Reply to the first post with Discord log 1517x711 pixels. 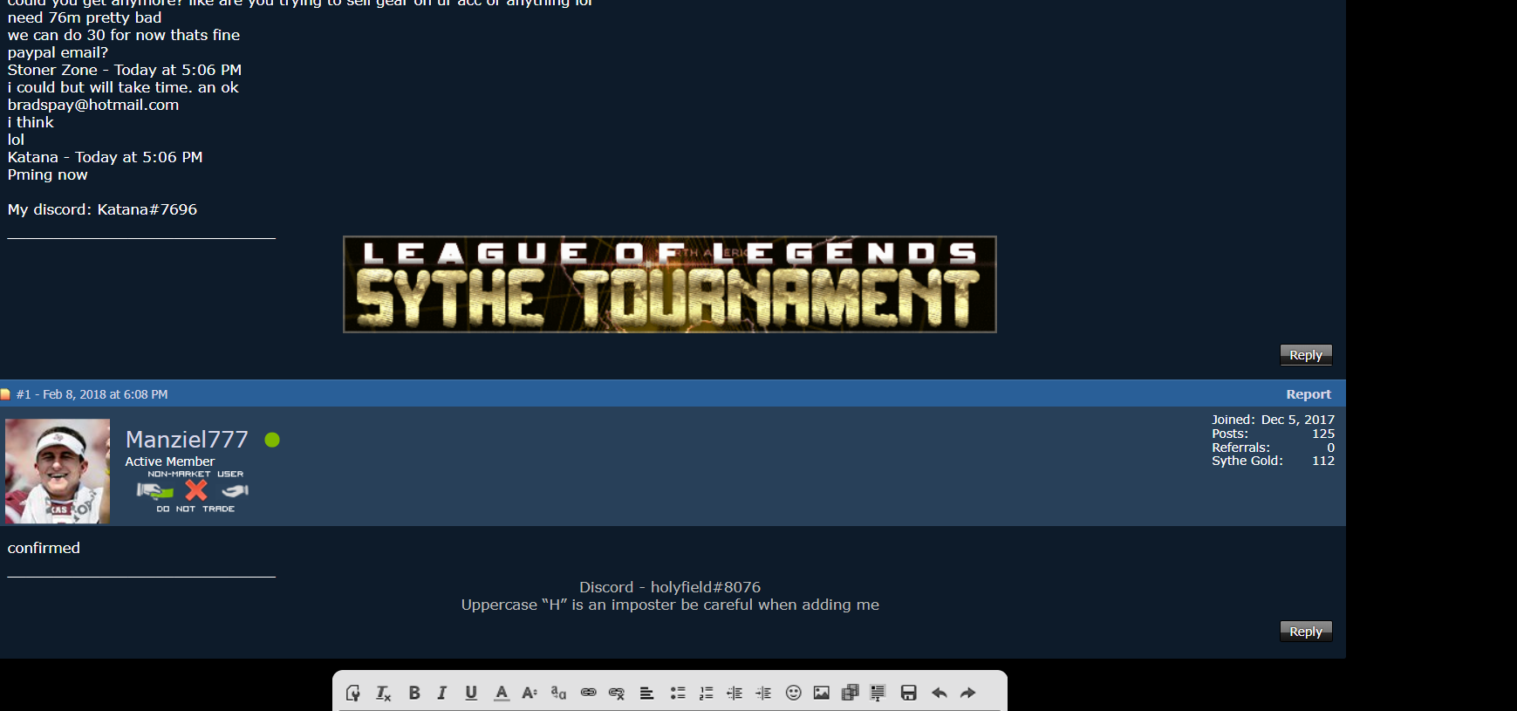coord(1306,355)
